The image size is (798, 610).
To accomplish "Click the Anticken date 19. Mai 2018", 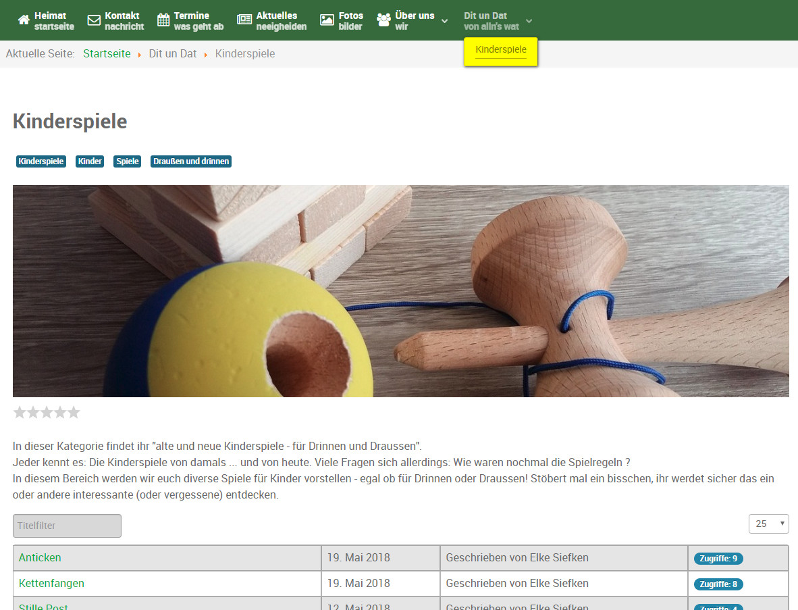I will coord(358,557).
